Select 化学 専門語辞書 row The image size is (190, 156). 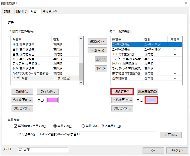click(x=45, y=68)
